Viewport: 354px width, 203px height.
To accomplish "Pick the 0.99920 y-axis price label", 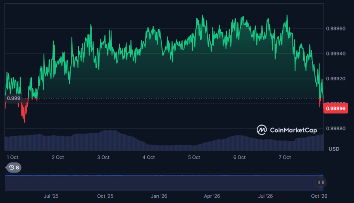I will coord(336,79).
